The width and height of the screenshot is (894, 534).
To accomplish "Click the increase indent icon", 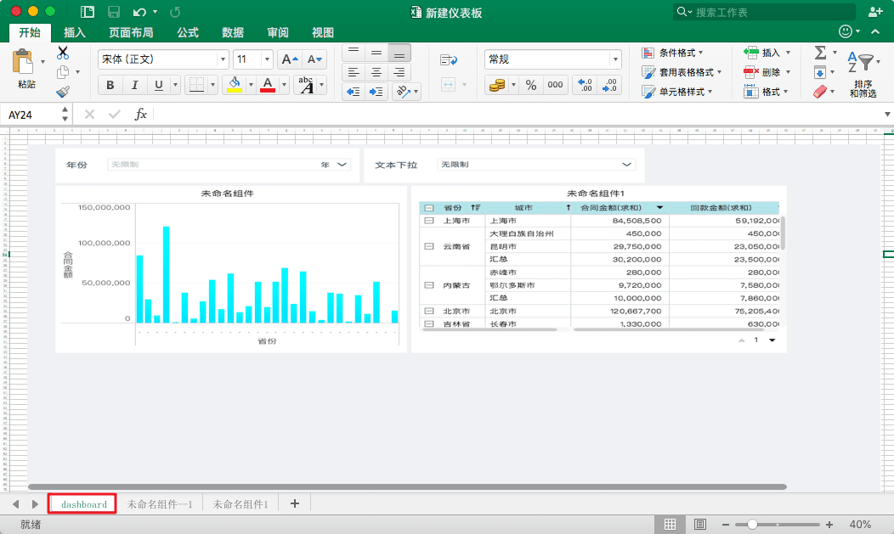I will (376, 92).
